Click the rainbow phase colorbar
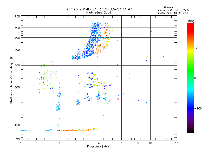The height and width of the screenshot is (156, 208). (x=190, y=77)
